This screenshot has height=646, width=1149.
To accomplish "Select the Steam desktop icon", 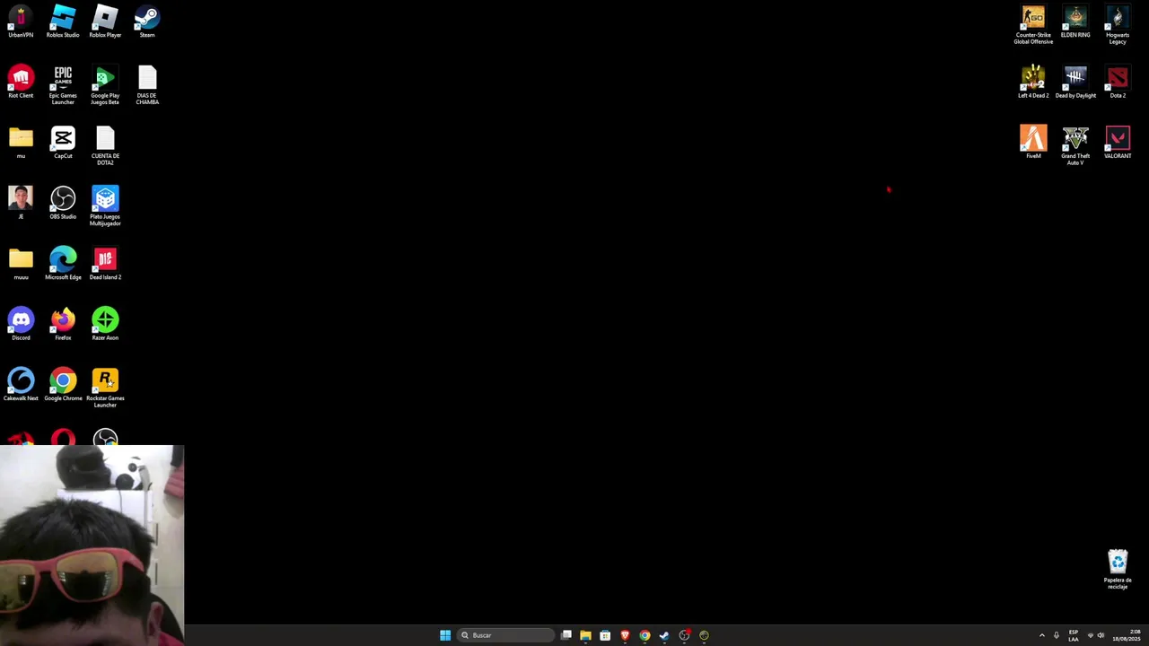I will tap(147, 22).
